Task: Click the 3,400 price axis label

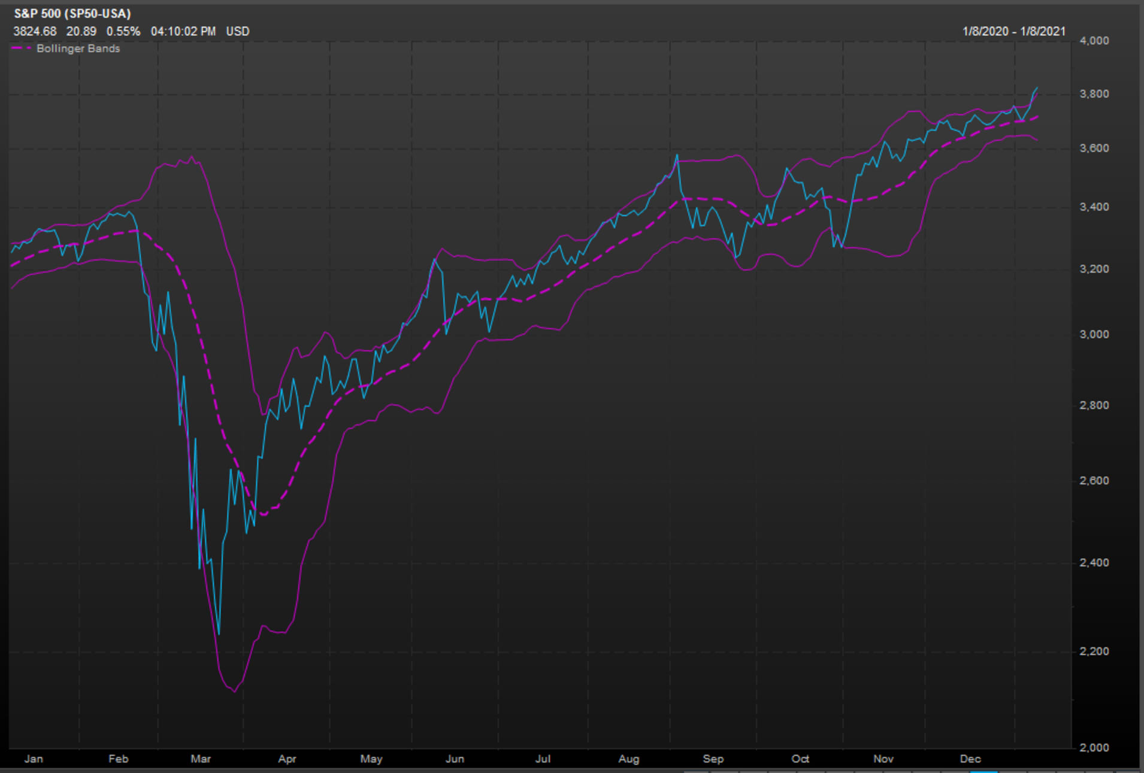Action: (x=1094, y=207)
